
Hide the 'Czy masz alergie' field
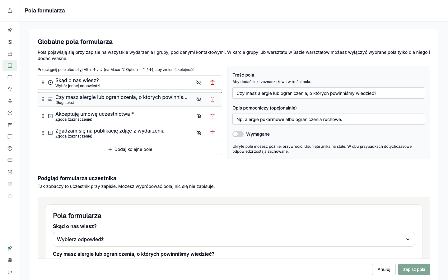click(x=199, y=99)
